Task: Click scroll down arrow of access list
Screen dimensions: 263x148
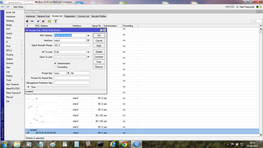Action: 261,135
